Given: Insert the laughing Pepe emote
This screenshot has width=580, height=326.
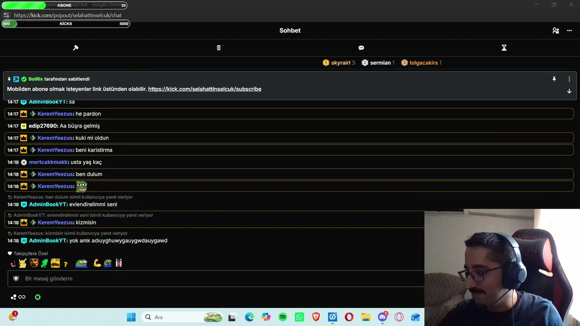Looking at the screenshot, I should tap(108, 264).
